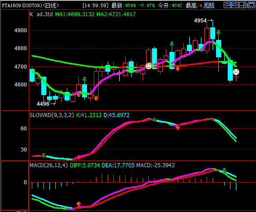The width and height of the screenshot is (256, 212).
Task: Click the full window view icon
Action: tap(251, 5)
